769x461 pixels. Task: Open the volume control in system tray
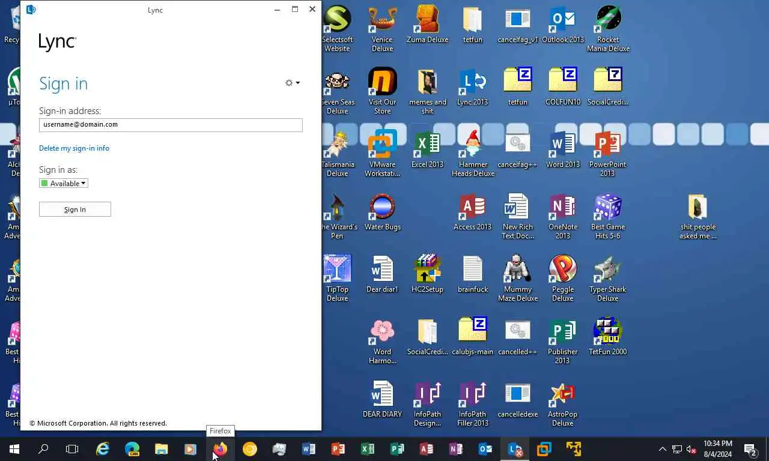pyautogui.click(x=691, y=449)
